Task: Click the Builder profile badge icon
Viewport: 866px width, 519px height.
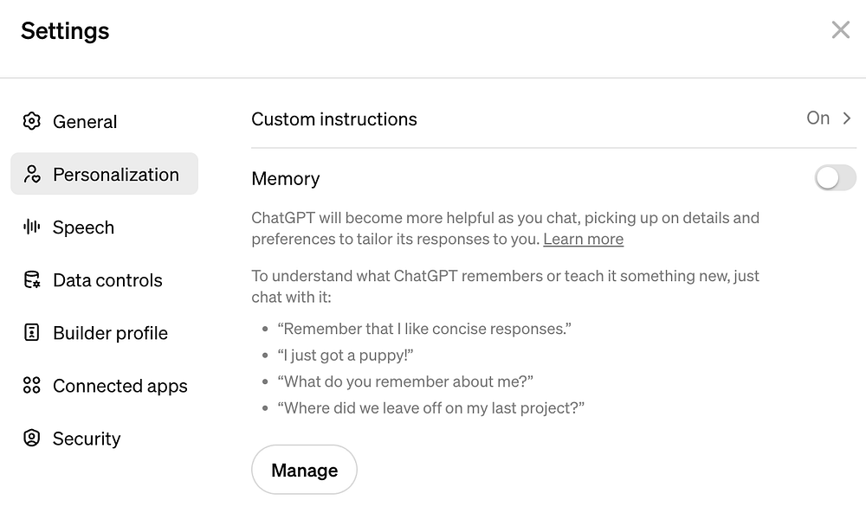Action: (x=32, y=333)
